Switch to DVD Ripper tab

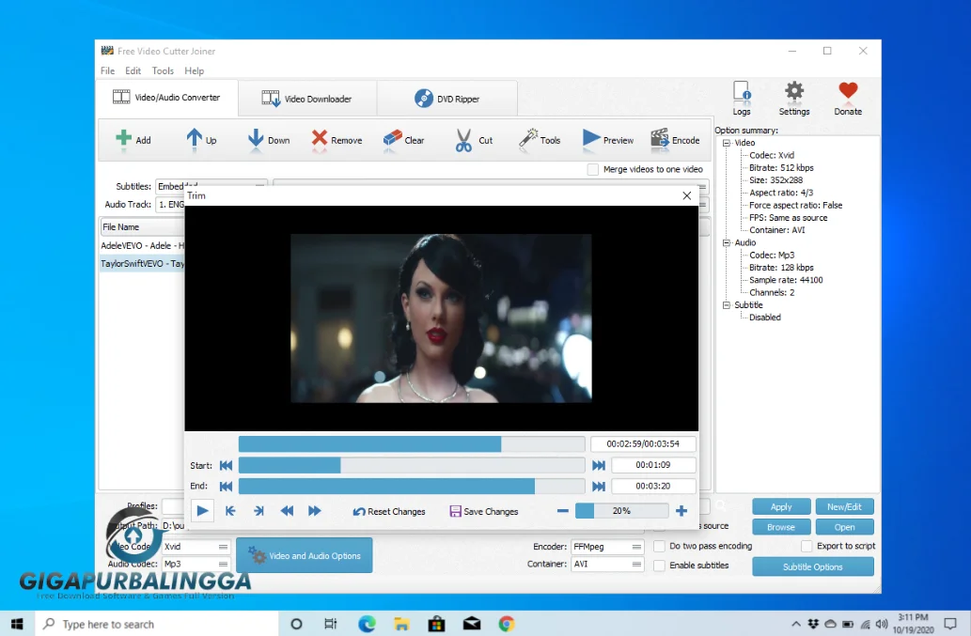(x=447, y=99)
